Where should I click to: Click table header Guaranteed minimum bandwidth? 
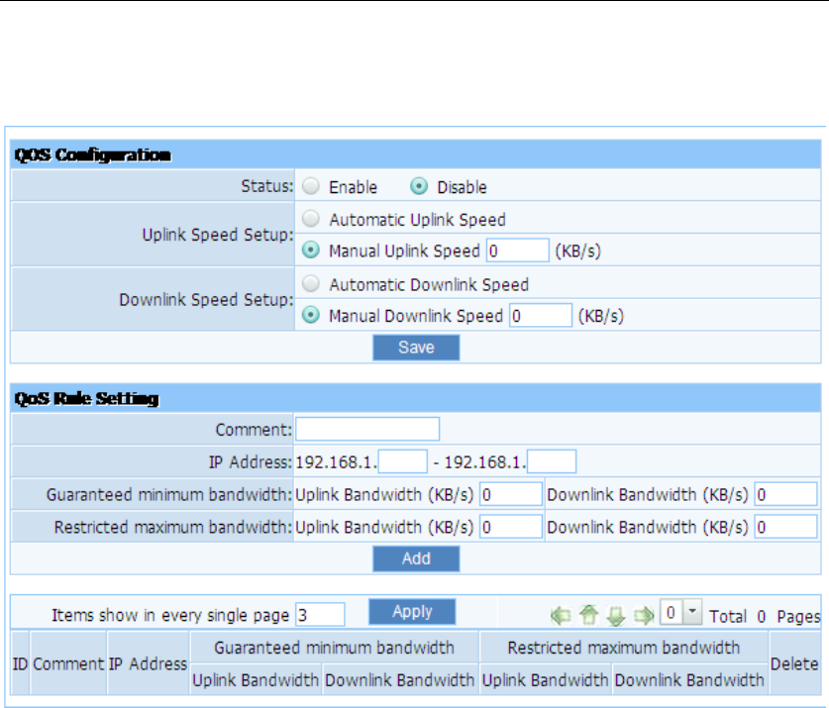334,648
